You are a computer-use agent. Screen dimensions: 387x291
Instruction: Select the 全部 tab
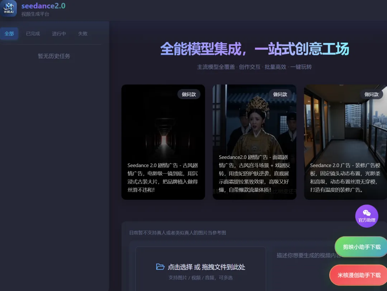(x=9, y=34)
